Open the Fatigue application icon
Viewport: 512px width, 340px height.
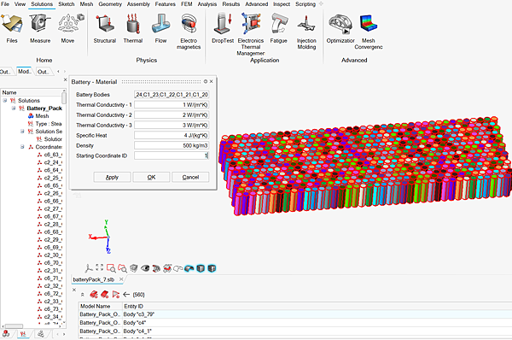click(278, 28)
